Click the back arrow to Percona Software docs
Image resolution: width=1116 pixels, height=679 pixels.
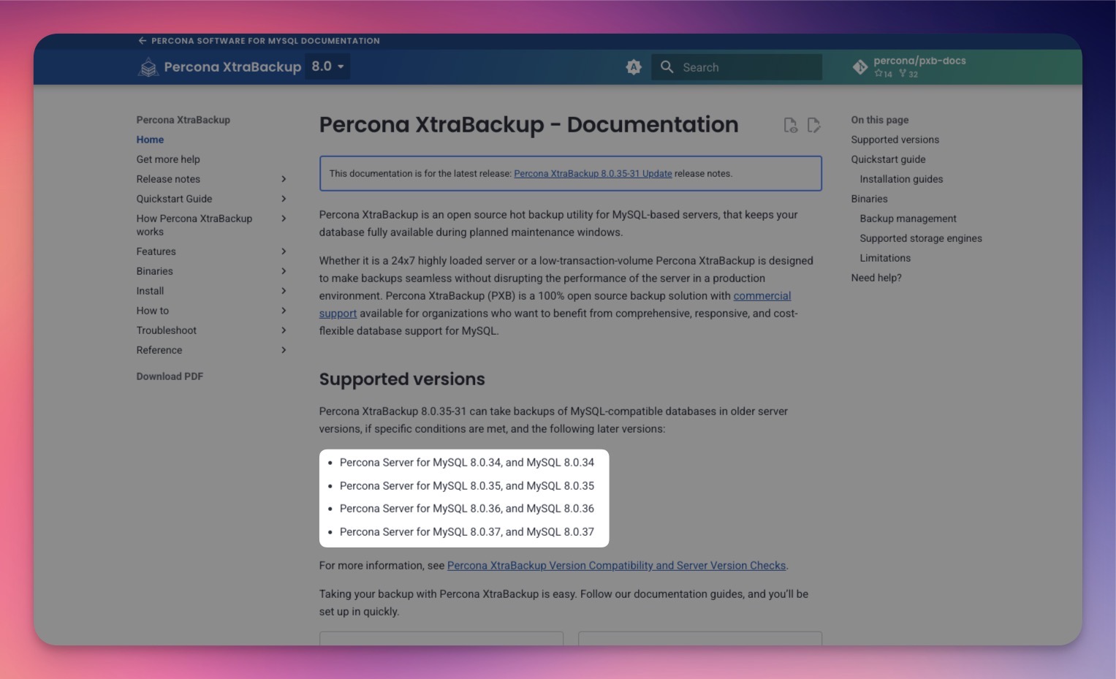click(143, 41)
